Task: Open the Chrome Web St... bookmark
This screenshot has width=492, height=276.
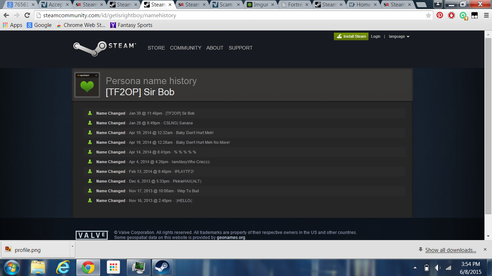Action: (81, 25)
